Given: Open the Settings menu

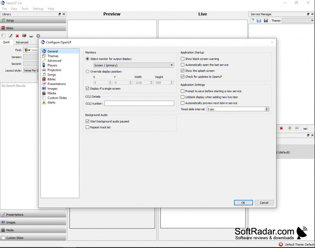Looking at the screenshot, I should (38, 9).
